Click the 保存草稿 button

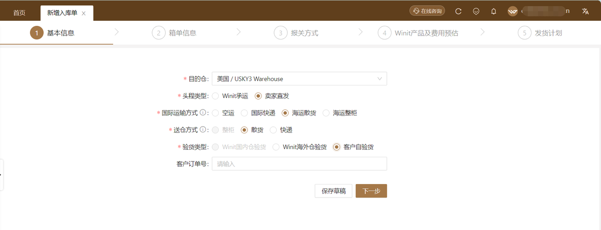333,191
